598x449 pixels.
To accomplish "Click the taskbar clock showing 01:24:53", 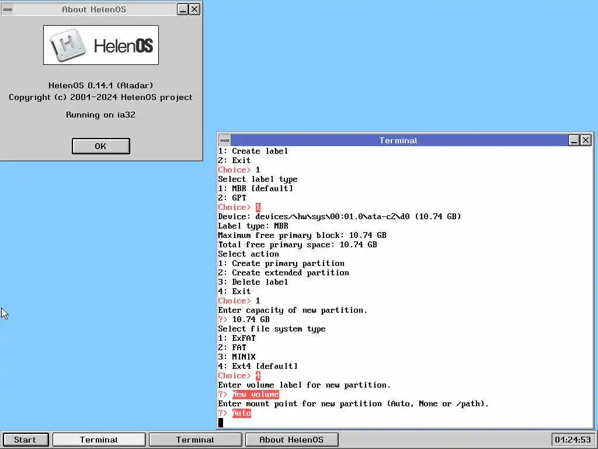I will pyautogui.click(x=572, y=440).
